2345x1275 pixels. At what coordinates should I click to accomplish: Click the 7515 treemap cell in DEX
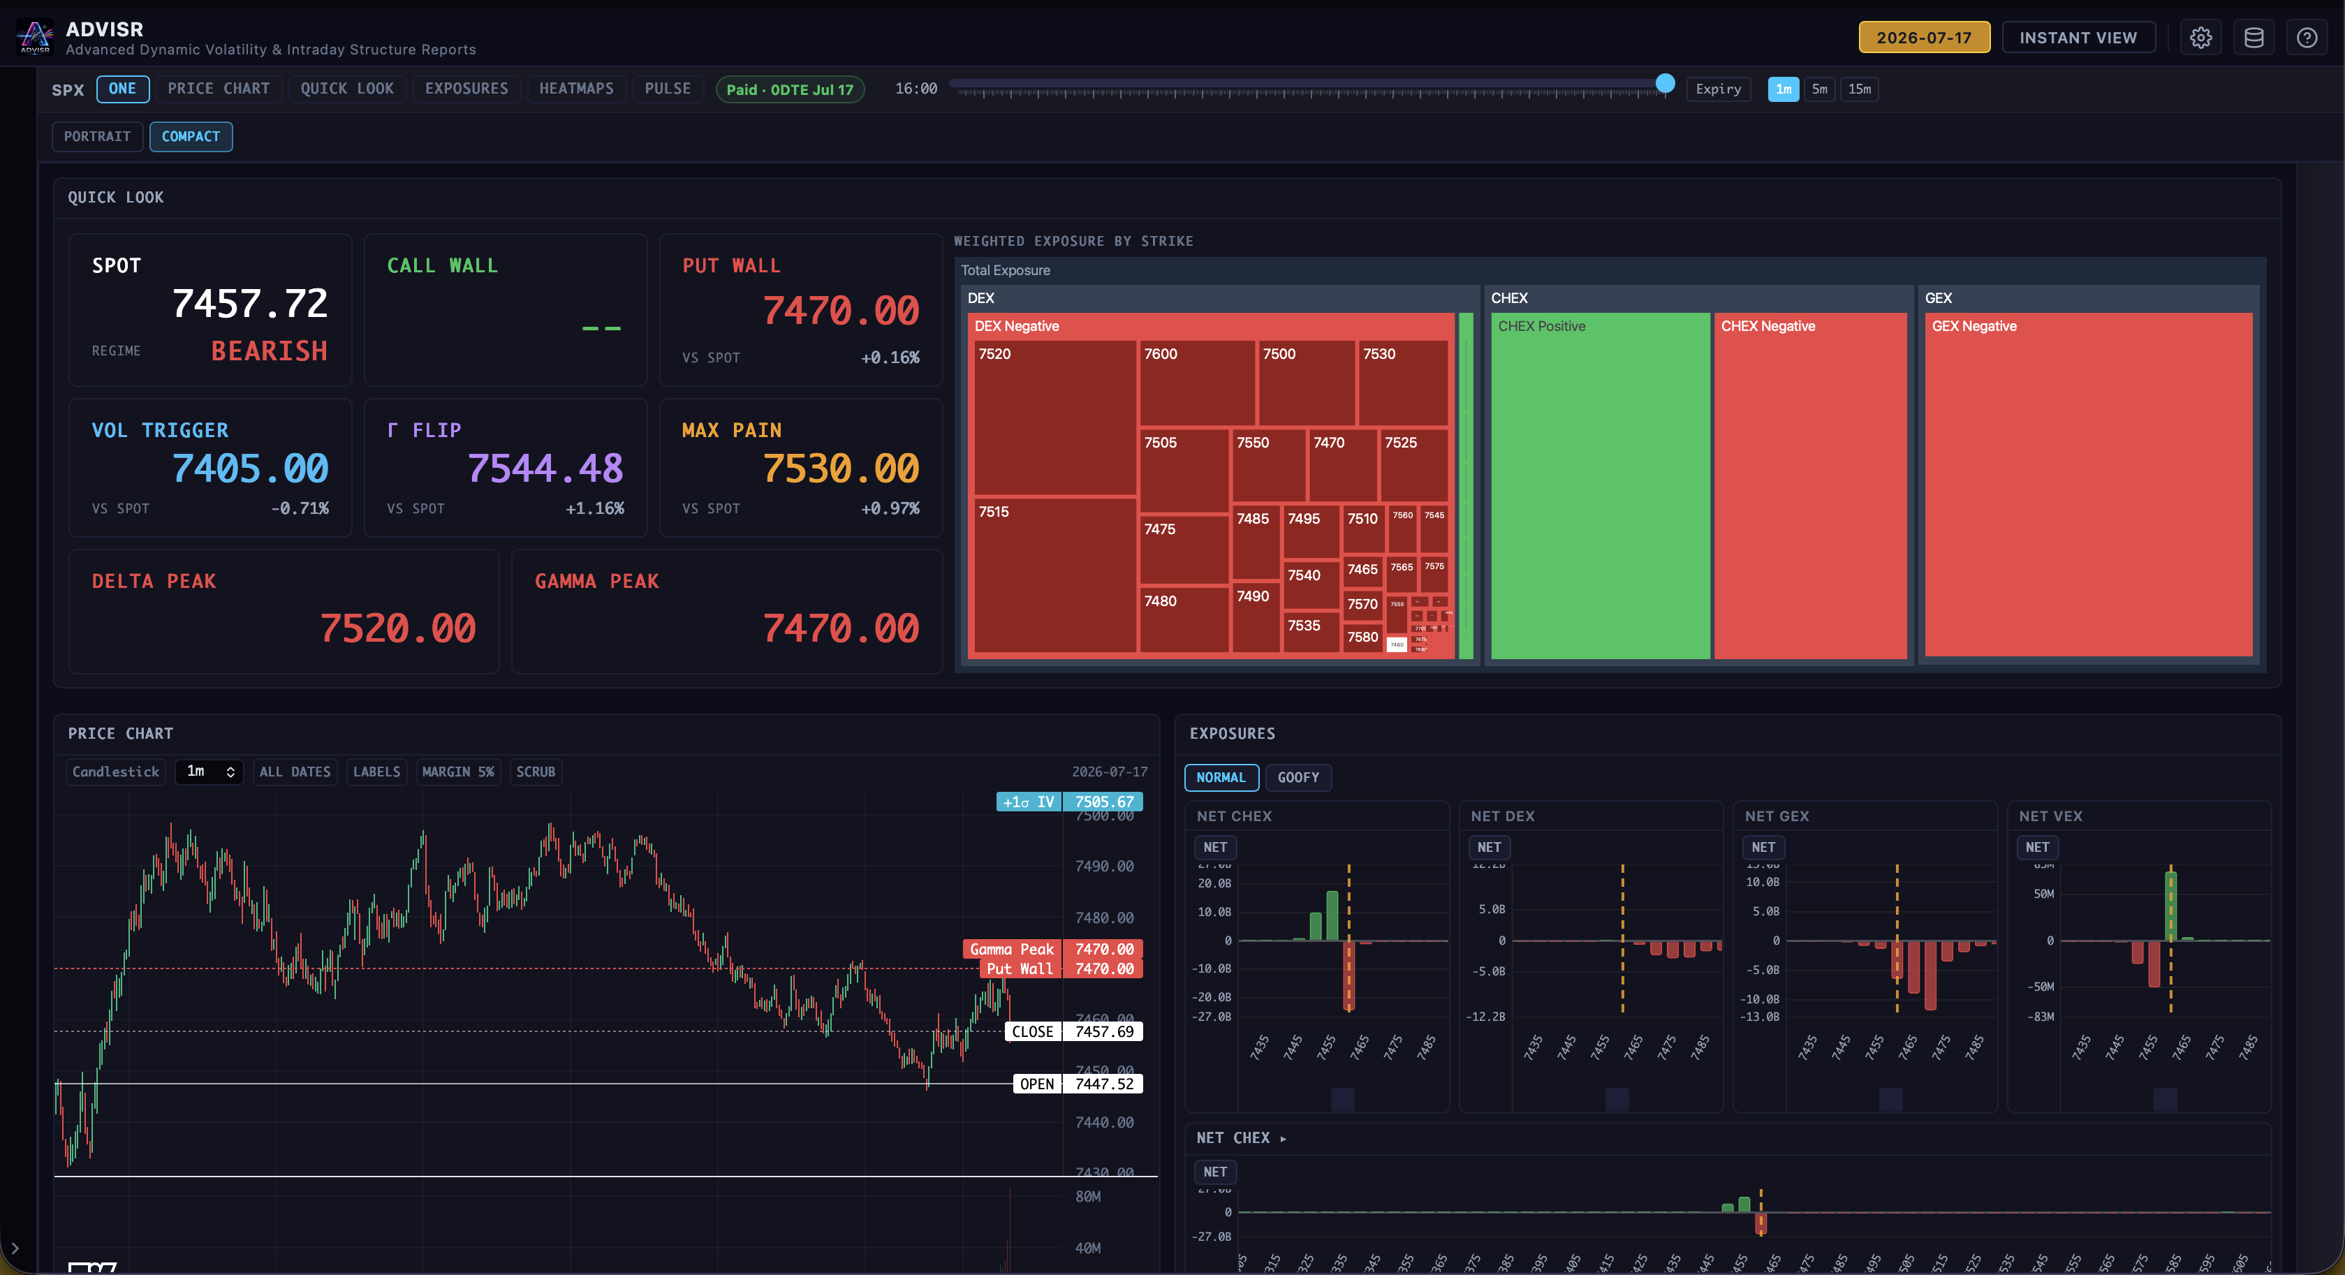click(1055, 575)
